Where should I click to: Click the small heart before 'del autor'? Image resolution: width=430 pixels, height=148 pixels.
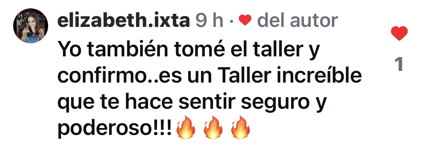[x=245, y=20]
